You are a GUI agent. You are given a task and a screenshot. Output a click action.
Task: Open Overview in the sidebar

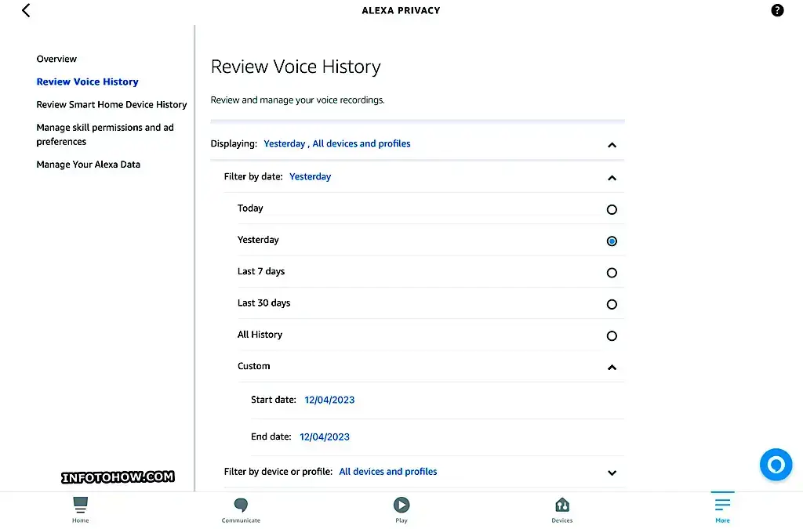[x=56, y=59]
